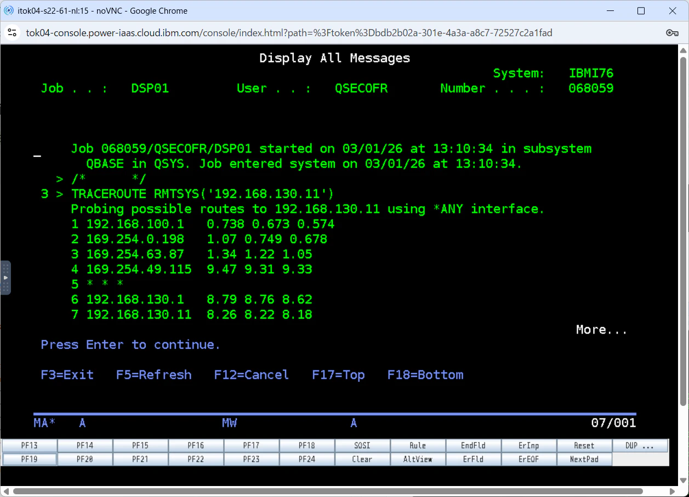Click the PF23 key button
Viewport: 689px width, 497px height.
251,459
